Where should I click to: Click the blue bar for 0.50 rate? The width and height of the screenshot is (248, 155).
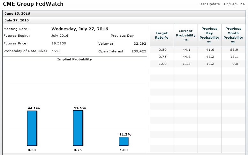pos(32,128)
